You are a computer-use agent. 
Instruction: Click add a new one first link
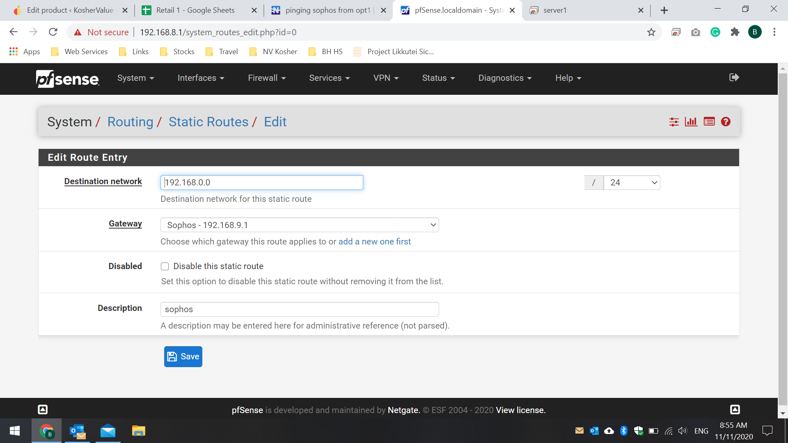(x=374, y=242)
